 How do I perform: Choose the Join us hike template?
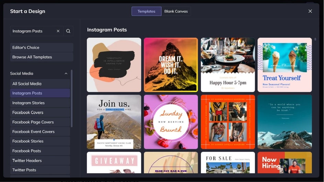[x=114, y=122]
